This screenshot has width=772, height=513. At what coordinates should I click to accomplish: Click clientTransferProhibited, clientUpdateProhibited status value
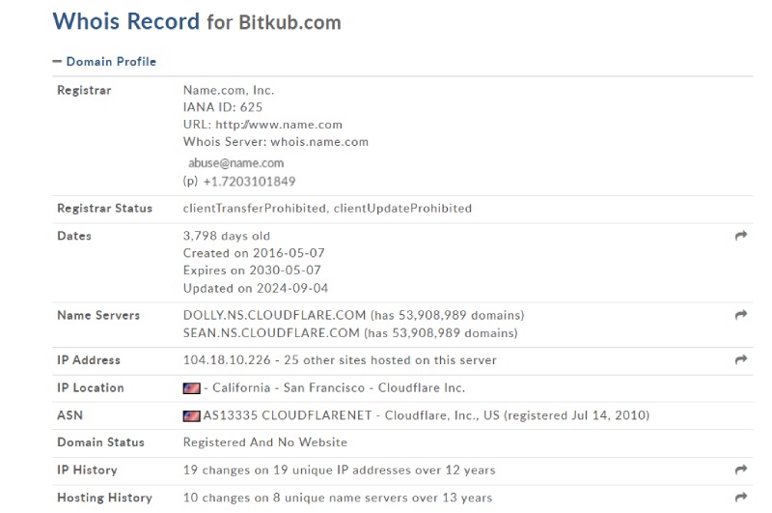click(327, 209)
